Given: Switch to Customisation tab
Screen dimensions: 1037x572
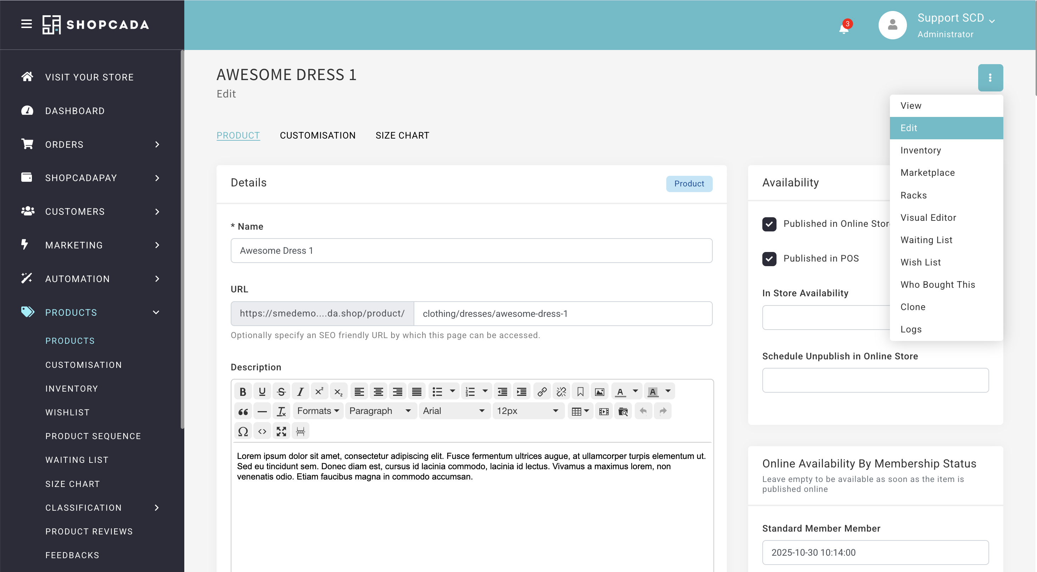Looking at the screenshot, I should pos(318,136).
